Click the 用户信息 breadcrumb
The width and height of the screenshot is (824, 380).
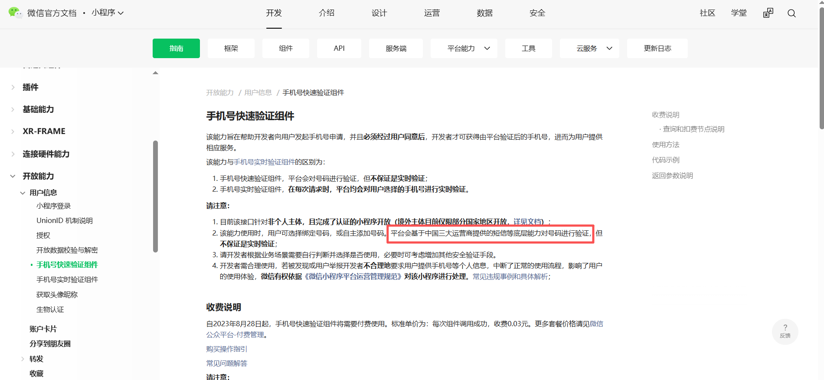point(258,92)
